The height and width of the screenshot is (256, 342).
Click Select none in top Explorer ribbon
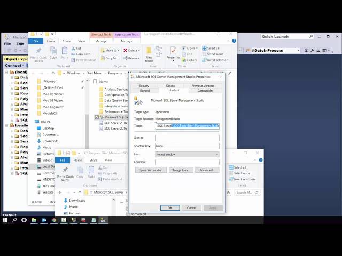tap(213, 54)
